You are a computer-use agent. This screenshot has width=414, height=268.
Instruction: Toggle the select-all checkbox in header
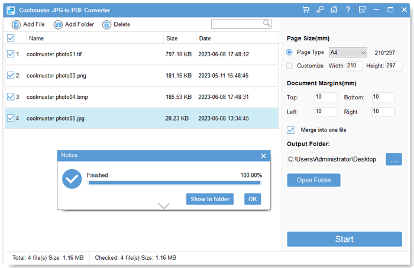click(x=11, y=38)
